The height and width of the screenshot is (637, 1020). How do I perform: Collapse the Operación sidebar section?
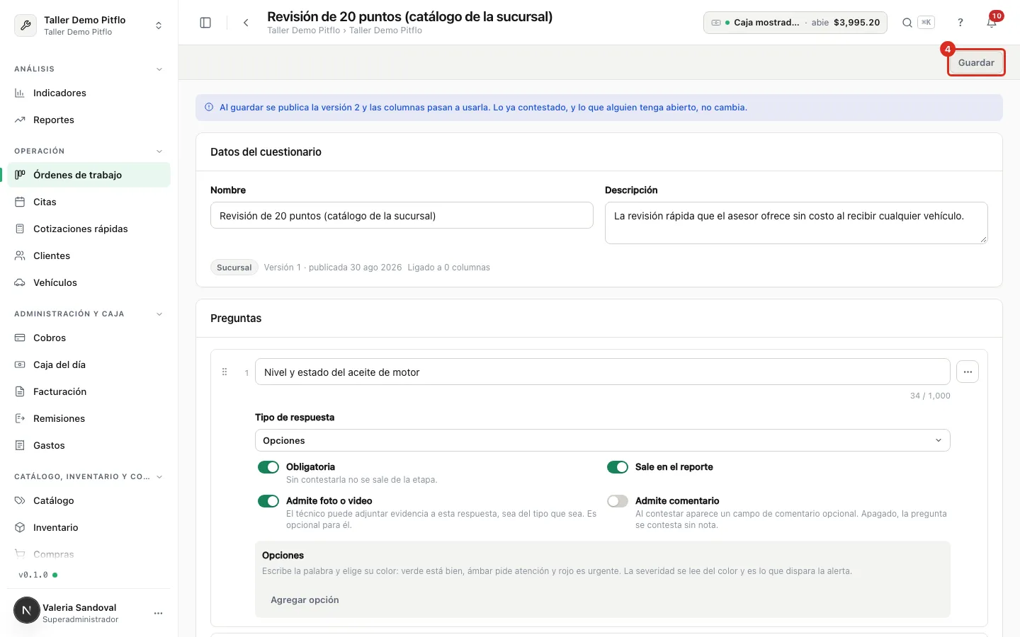pos(159,151)
